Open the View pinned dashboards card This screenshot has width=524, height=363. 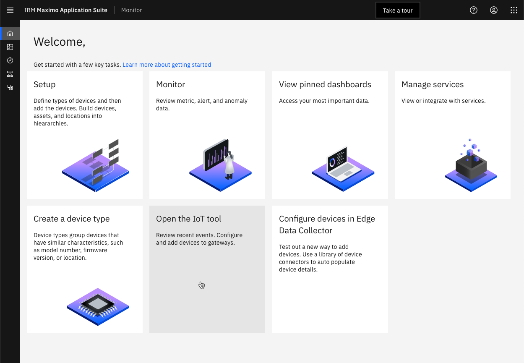tap(330, 135)
